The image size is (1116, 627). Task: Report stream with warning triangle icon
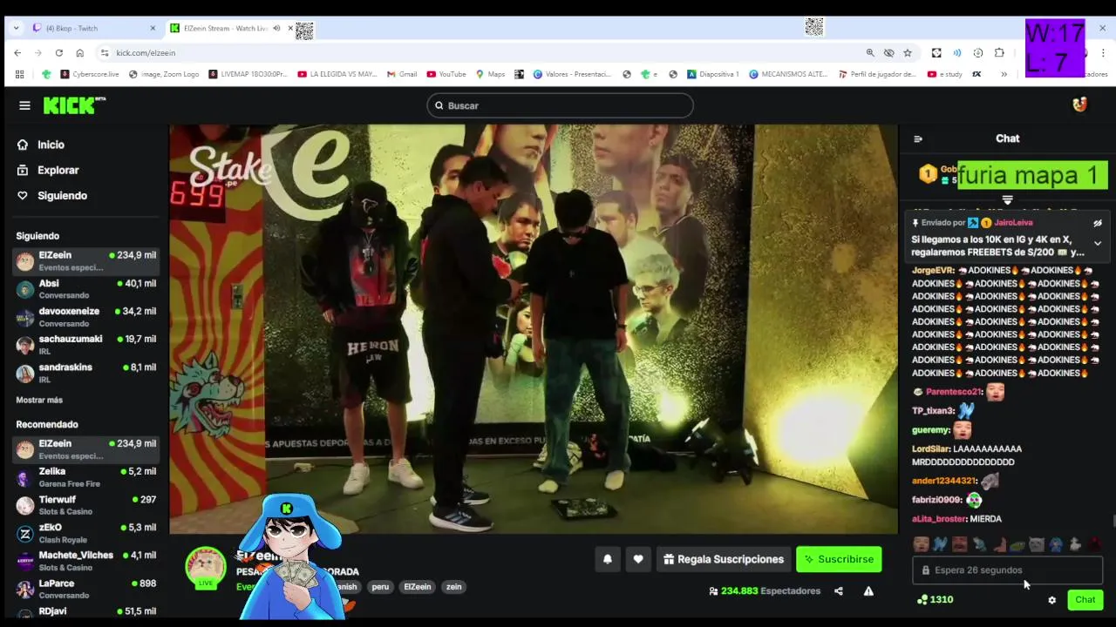pyautogui.click(x=868, y=591)
